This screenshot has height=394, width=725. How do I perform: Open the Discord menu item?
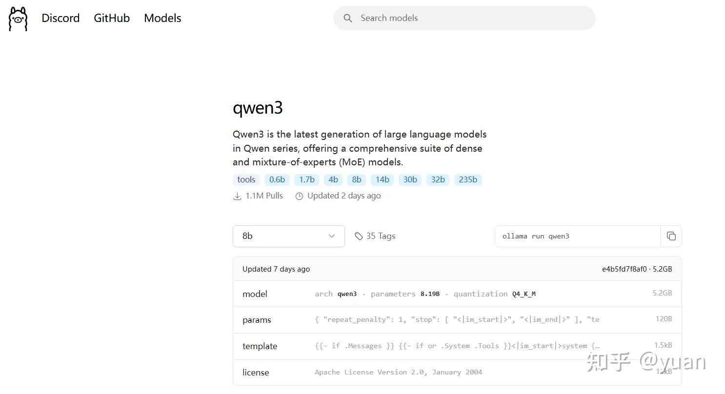(x=60, y=18)
